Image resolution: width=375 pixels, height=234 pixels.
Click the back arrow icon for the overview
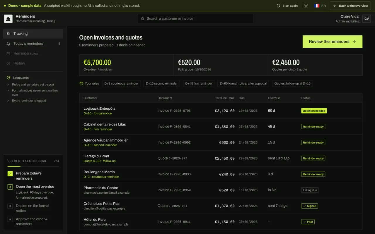pyautogui.click(x=335, y=6)
